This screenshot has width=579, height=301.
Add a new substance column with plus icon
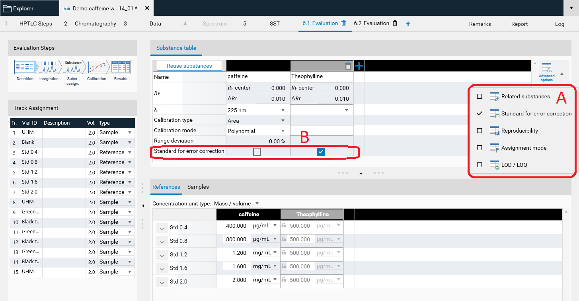coord(359,66)
